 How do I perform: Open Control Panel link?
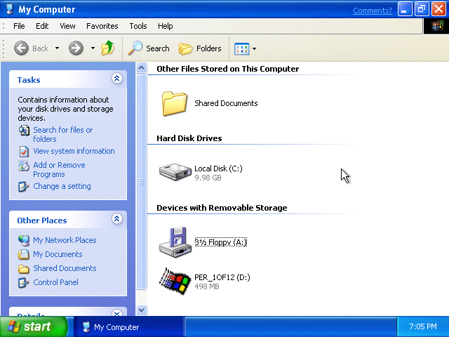[55, 282]
